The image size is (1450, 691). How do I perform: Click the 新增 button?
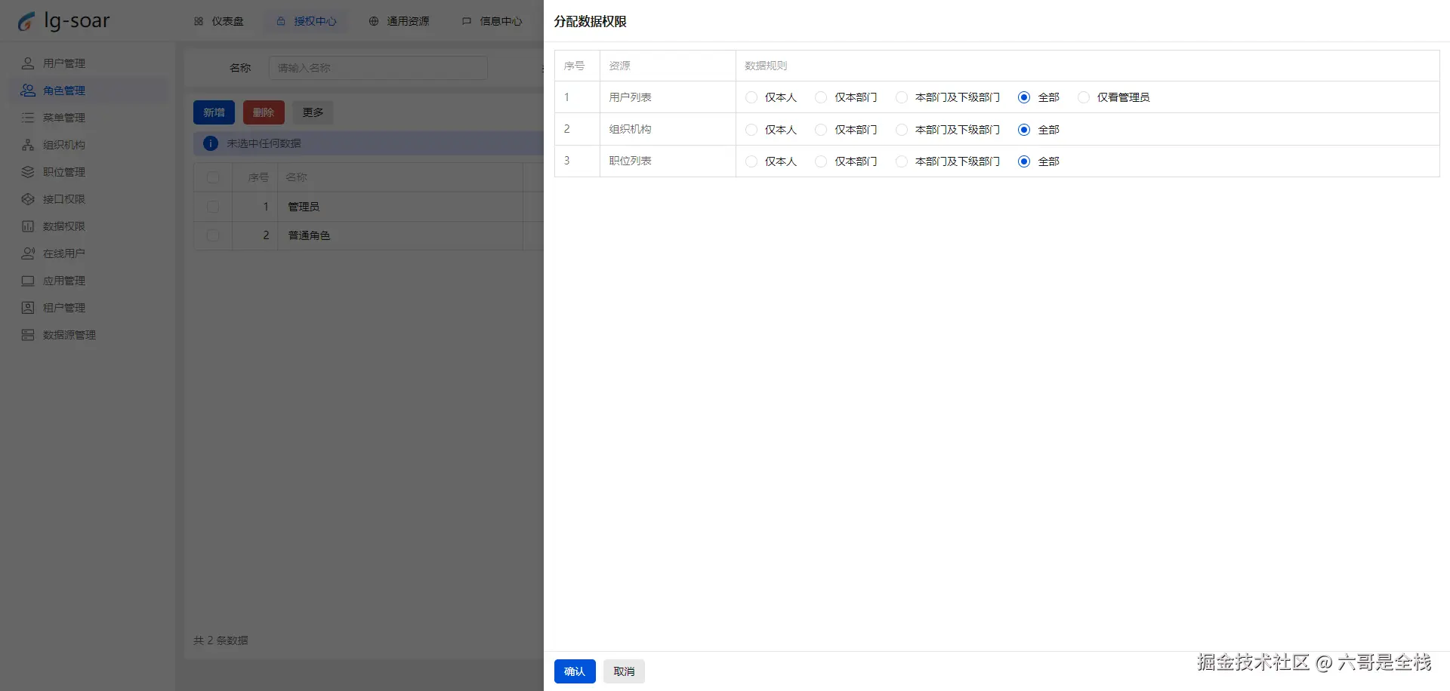click(x=214, y=112)
